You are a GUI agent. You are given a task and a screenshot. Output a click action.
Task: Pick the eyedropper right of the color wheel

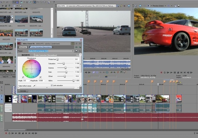click(x=40, y=77)
